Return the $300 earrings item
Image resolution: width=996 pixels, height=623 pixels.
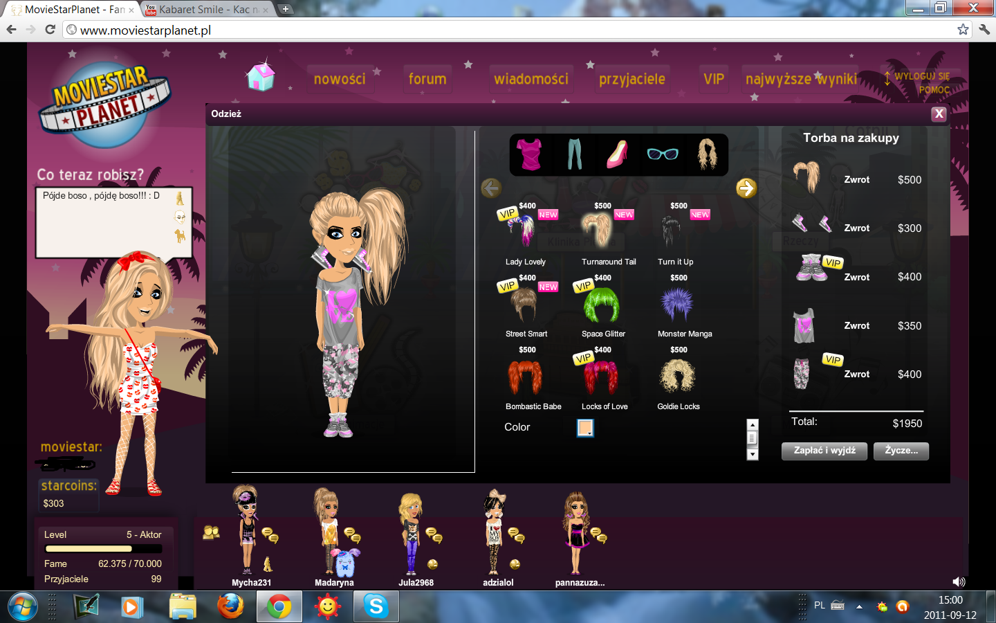click(x=857, y=228)
